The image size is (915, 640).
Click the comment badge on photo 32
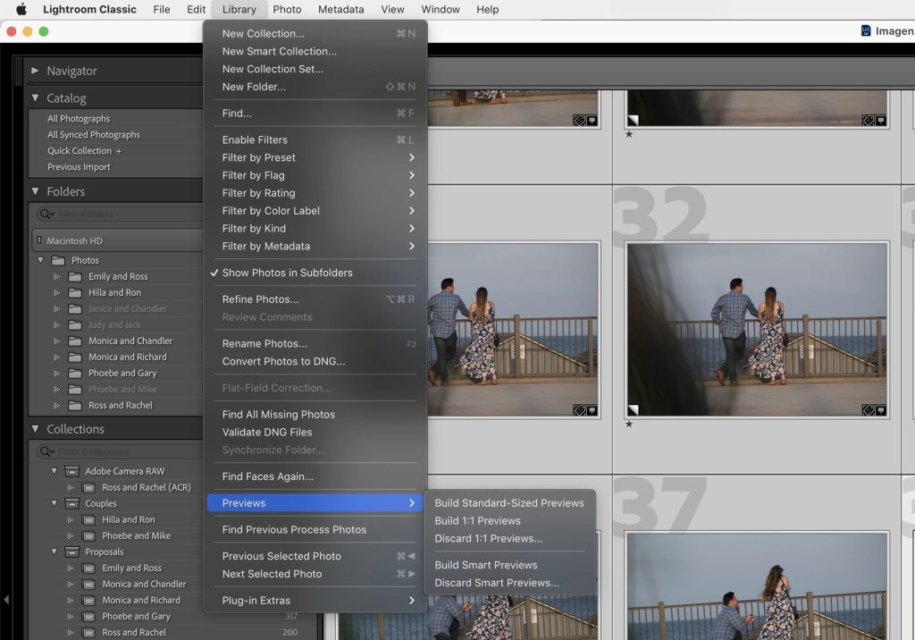880,410
